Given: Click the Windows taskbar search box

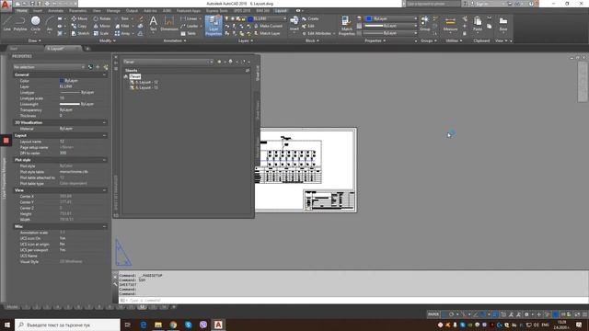Looking at the screenshot, I should pyautogui.click(x=67, y=325).
